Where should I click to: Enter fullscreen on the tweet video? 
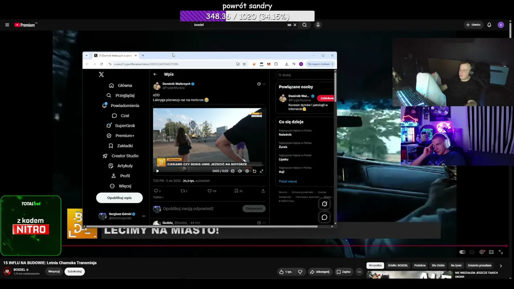[x=261, y=171]
